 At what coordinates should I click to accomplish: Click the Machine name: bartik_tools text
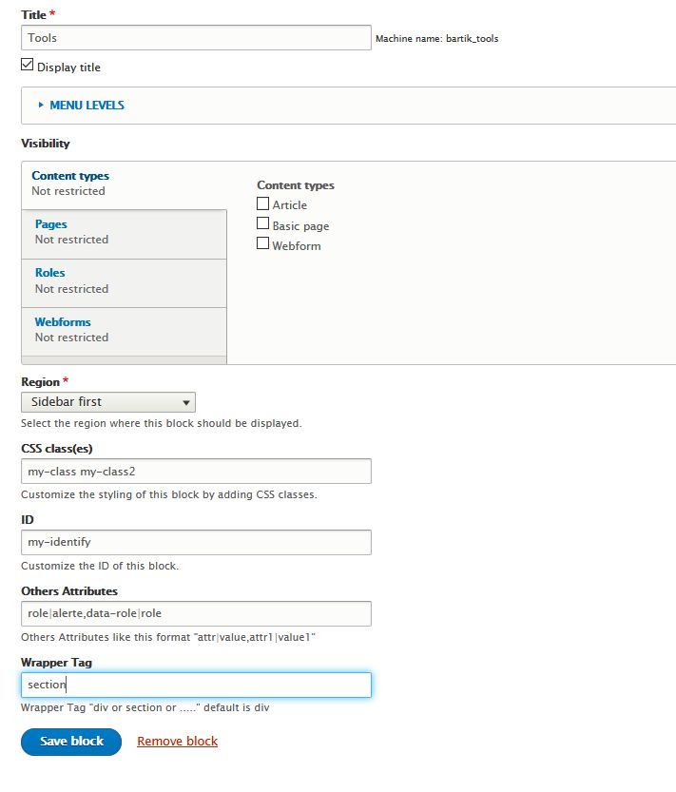tap(437, 38)
